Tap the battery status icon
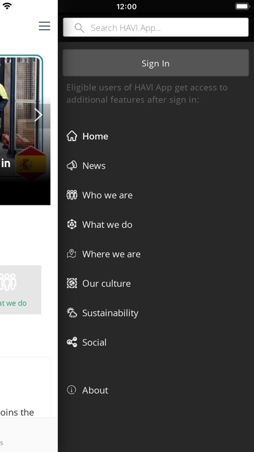This screenshot has height=452, width=254. (x=243, y=7)
